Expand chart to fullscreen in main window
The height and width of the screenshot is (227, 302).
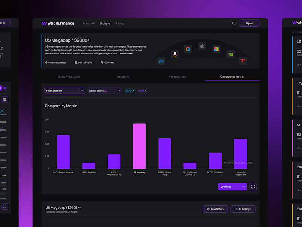253,187
